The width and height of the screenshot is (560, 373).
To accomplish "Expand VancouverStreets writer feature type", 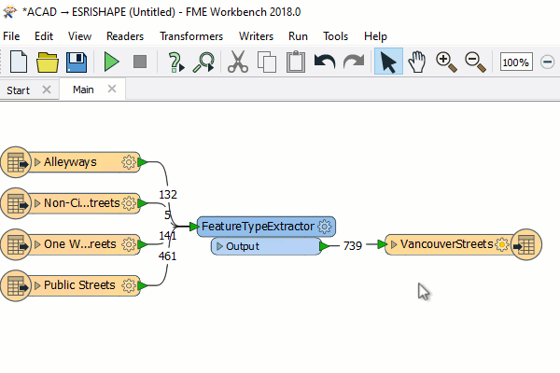I will [394, 244].
